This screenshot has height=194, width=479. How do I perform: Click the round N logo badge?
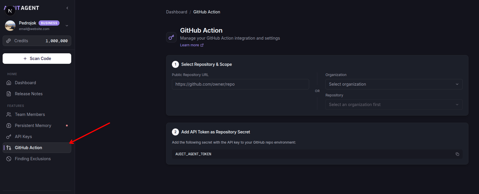[10, 11]
